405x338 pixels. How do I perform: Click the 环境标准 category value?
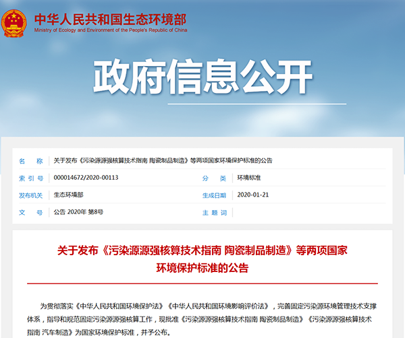point(249,178)
